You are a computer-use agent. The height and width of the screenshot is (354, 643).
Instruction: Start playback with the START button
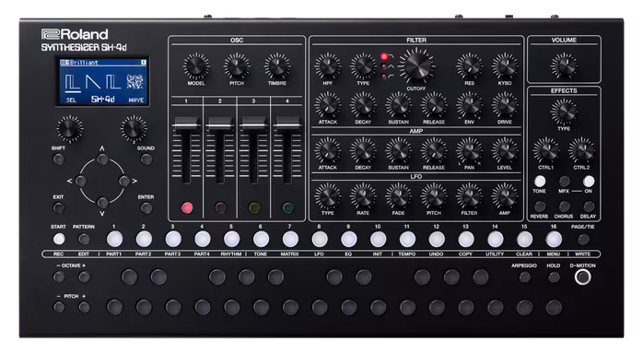click(x=59, y=239)
